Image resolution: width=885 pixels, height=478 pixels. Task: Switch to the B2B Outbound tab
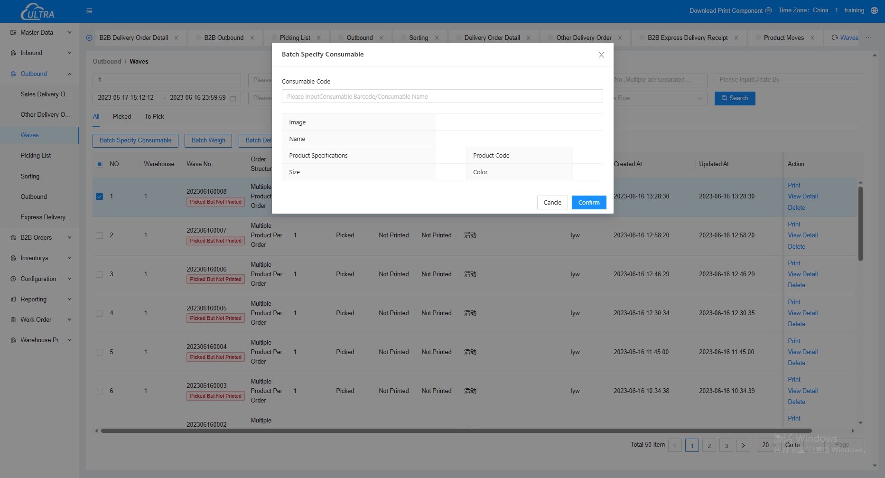click(x=224, y=38)
